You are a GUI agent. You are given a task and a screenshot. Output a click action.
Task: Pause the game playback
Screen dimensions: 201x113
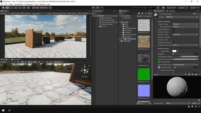click(x=98, y=8)
